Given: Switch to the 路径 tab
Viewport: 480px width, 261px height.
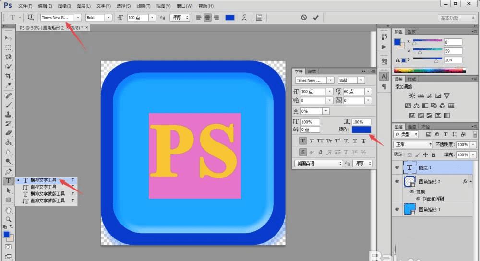Looking at the screenshot, I should [425, 126].
